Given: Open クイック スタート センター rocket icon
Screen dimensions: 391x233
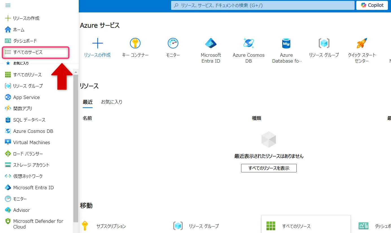Looking at the screenshot, I should coord(362,43).
